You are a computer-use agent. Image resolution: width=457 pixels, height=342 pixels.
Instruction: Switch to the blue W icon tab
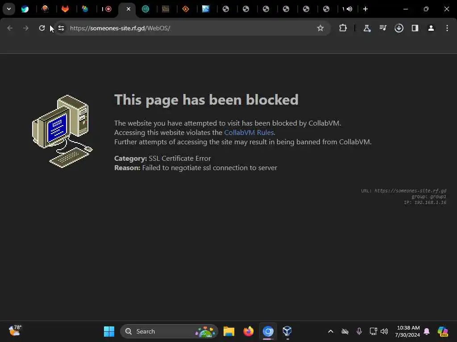click(x=206, y=9)
